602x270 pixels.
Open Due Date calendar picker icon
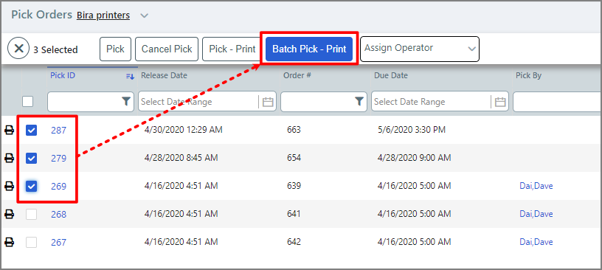(x=500, y=102)
